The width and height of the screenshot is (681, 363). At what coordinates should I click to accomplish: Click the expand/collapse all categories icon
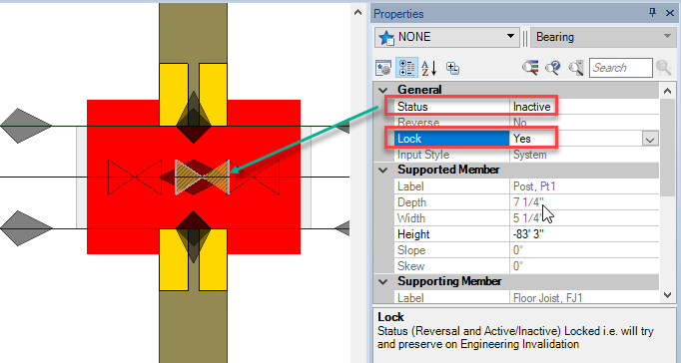point(452,68)
